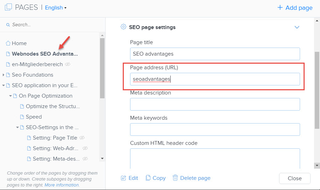Image resolution: width=320 pixels, height=190 pixels.
Task: Click the search magnifier icon
Action: pos(8,25)
